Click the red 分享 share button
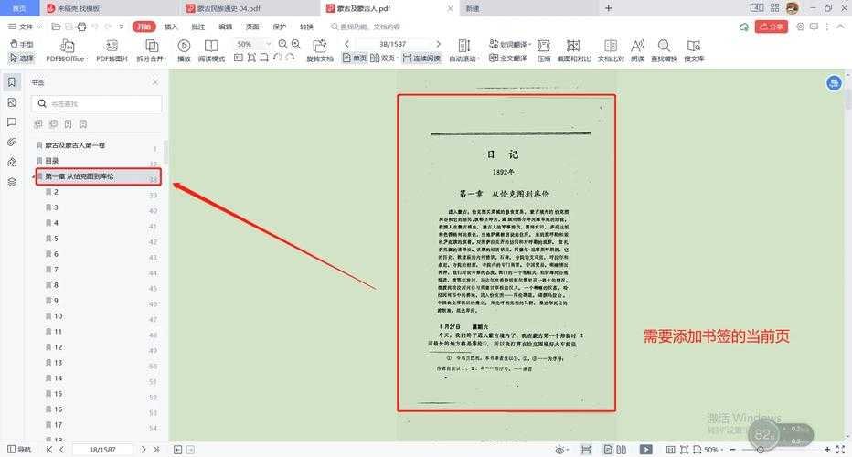The image size is (852, 457). point(771,27)
